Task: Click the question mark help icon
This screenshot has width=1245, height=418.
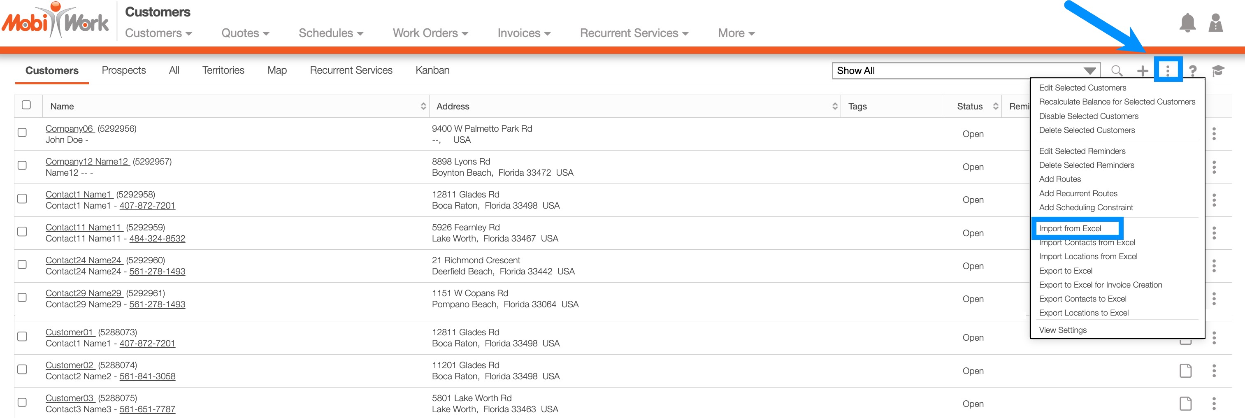Action: click(1192, 71)
